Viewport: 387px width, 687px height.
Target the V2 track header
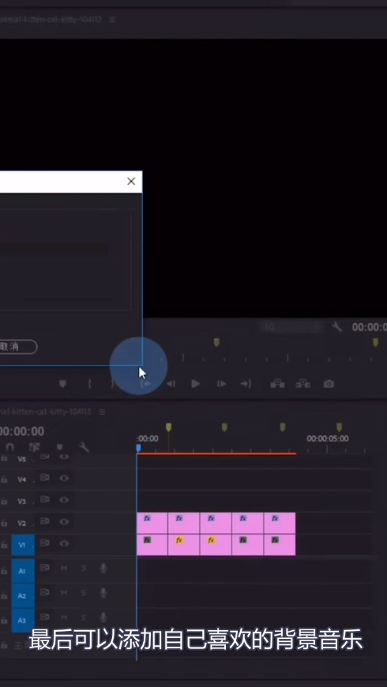(x=22, y=523)
